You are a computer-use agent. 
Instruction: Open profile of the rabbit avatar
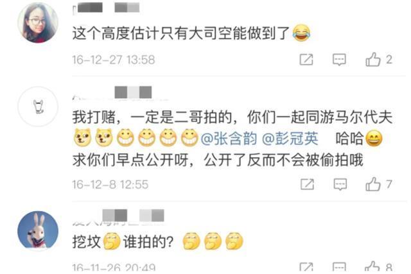point(38,230)
